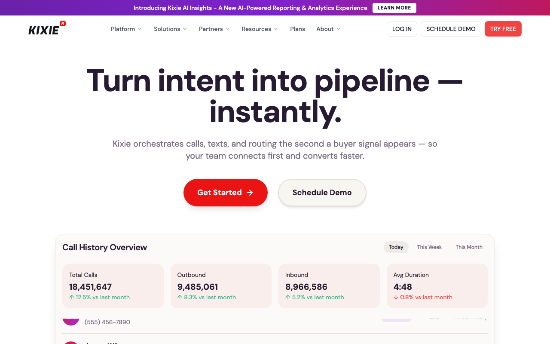This screenshot has height=344, width=550.
Task: Keep the Today view selected
Action: coord(396,247)
